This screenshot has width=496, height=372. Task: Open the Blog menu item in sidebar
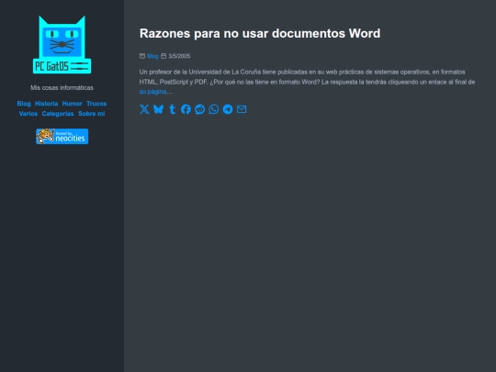click(24, 104)
